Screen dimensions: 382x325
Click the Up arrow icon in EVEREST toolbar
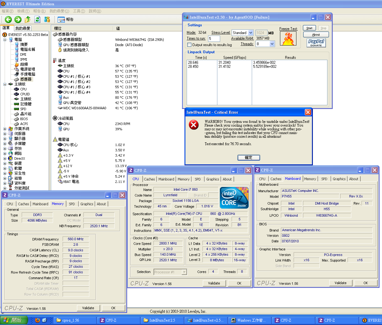click(28, 19)
